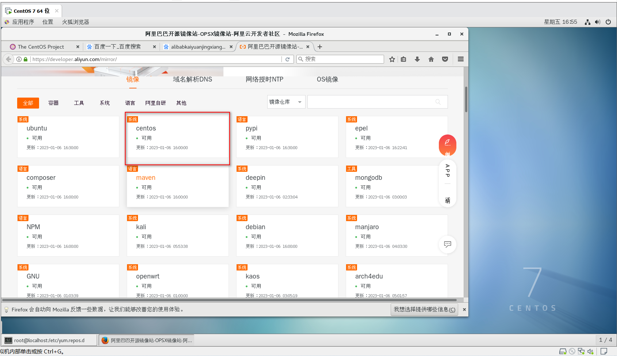Click the Pocket save icon

click(445, 59)
